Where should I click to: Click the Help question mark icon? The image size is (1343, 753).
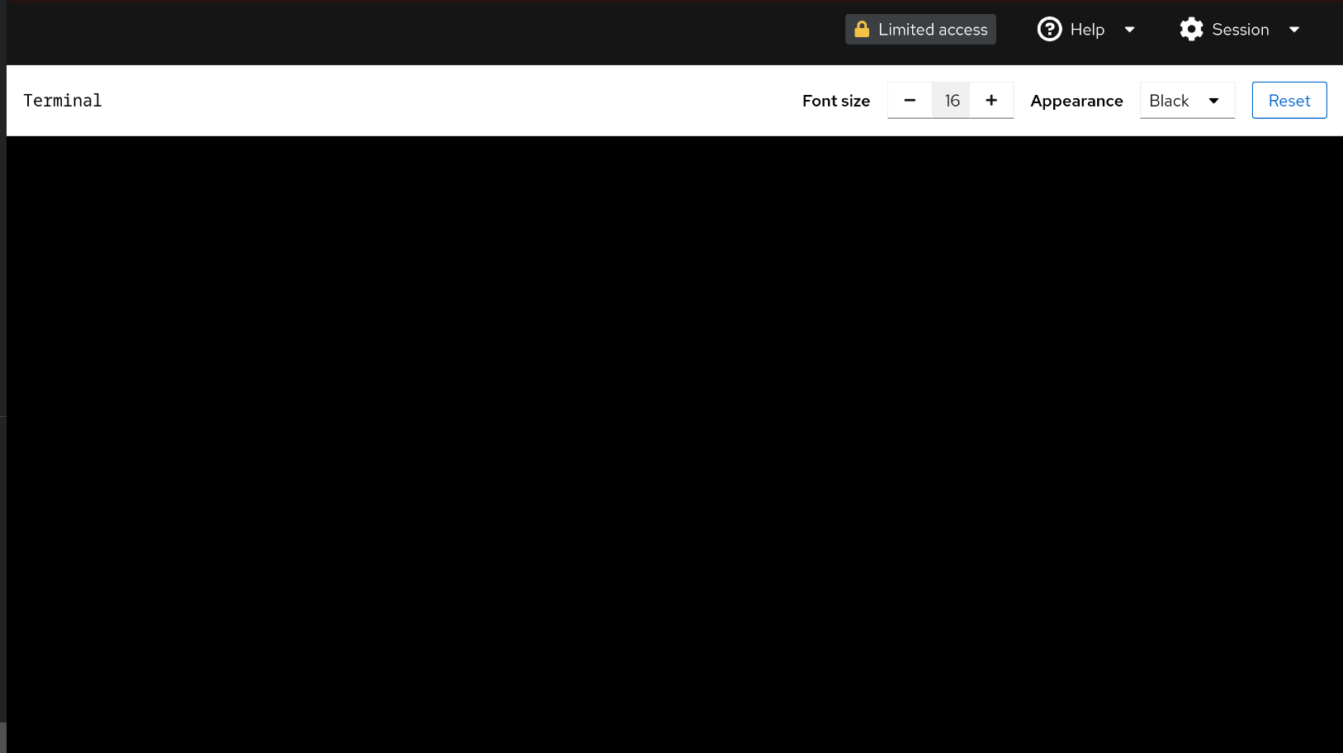[1048, 29]
